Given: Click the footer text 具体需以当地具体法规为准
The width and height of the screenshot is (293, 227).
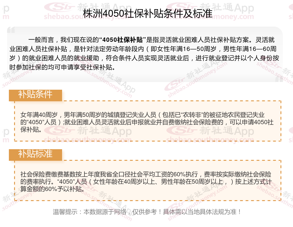Looking at the screenshot, I should pos(199,212).
